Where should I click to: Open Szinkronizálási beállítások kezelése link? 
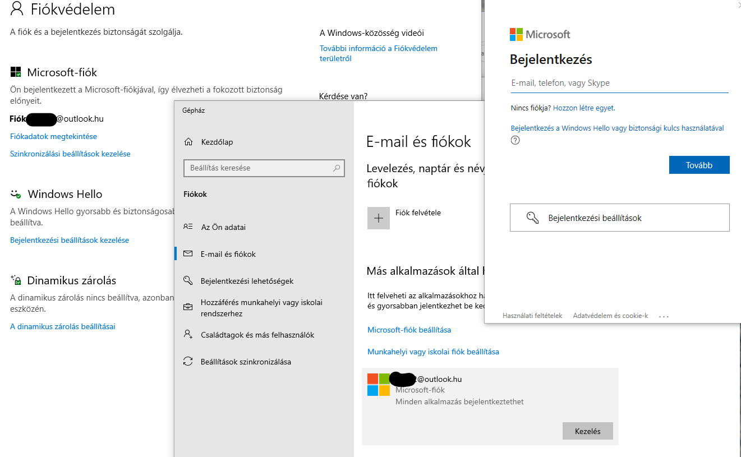click(x=70, y=154)
